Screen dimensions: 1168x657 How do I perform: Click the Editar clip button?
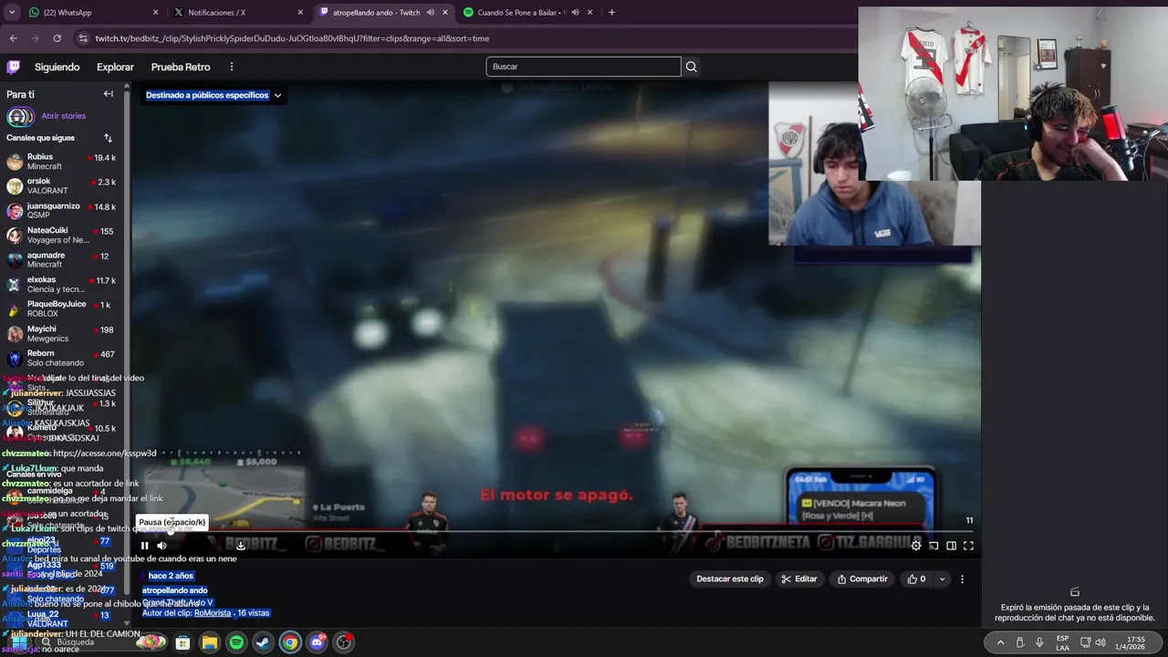pyautogui.click(x=799, y=579)
